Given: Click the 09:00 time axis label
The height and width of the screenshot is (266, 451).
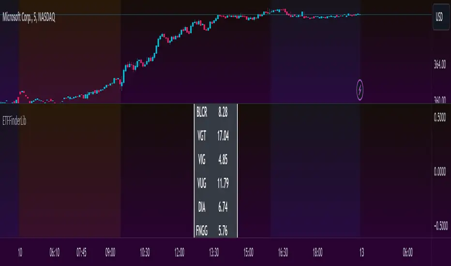Looking at the screenshot, I should (x=110, y=252).
